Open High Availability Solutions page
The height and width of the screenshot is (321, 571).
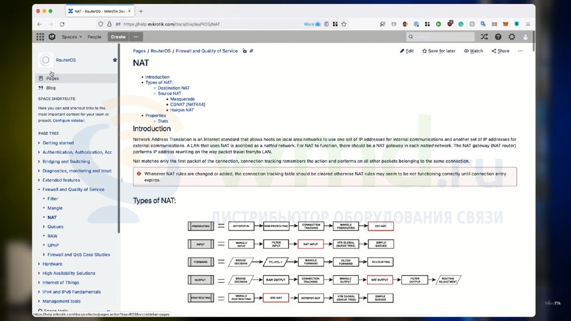69,273
